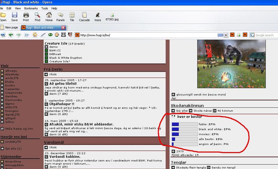Open the Tools menu
This screenshot has height=169, width=278.
pos(45,8)
